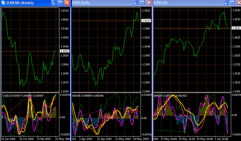
Task: Click the 1.3425 price level on H4 scale
Action: click(x=236, y=92)
